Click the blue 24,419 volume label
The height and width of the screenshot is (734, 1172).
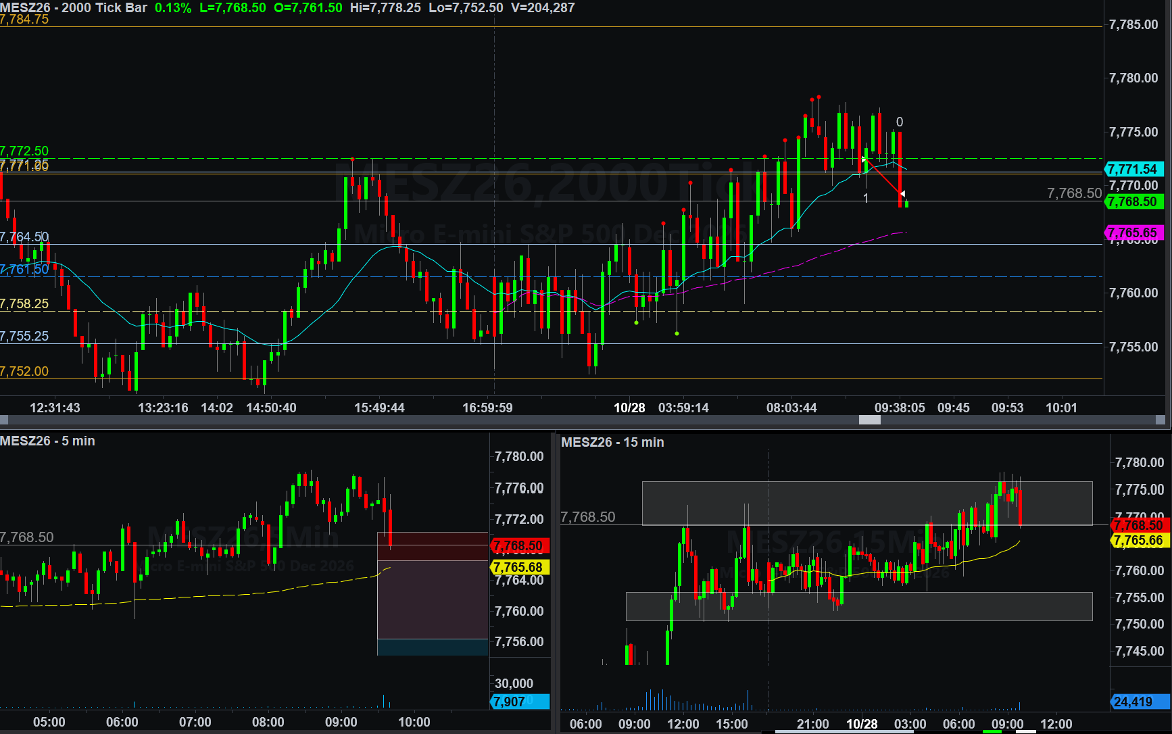(x=1140, y=702)
